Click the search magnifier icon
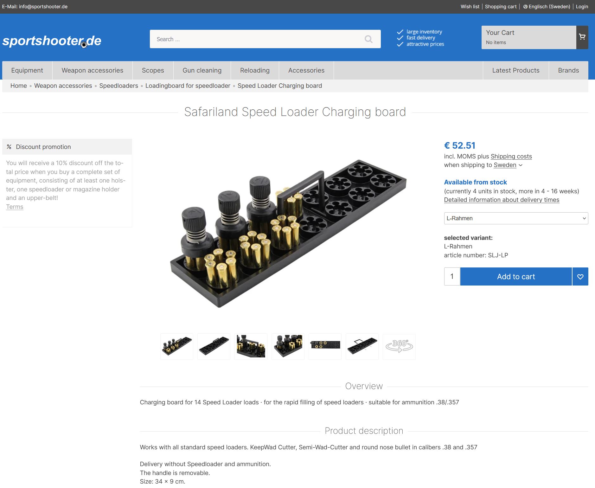 pos(368,39)
